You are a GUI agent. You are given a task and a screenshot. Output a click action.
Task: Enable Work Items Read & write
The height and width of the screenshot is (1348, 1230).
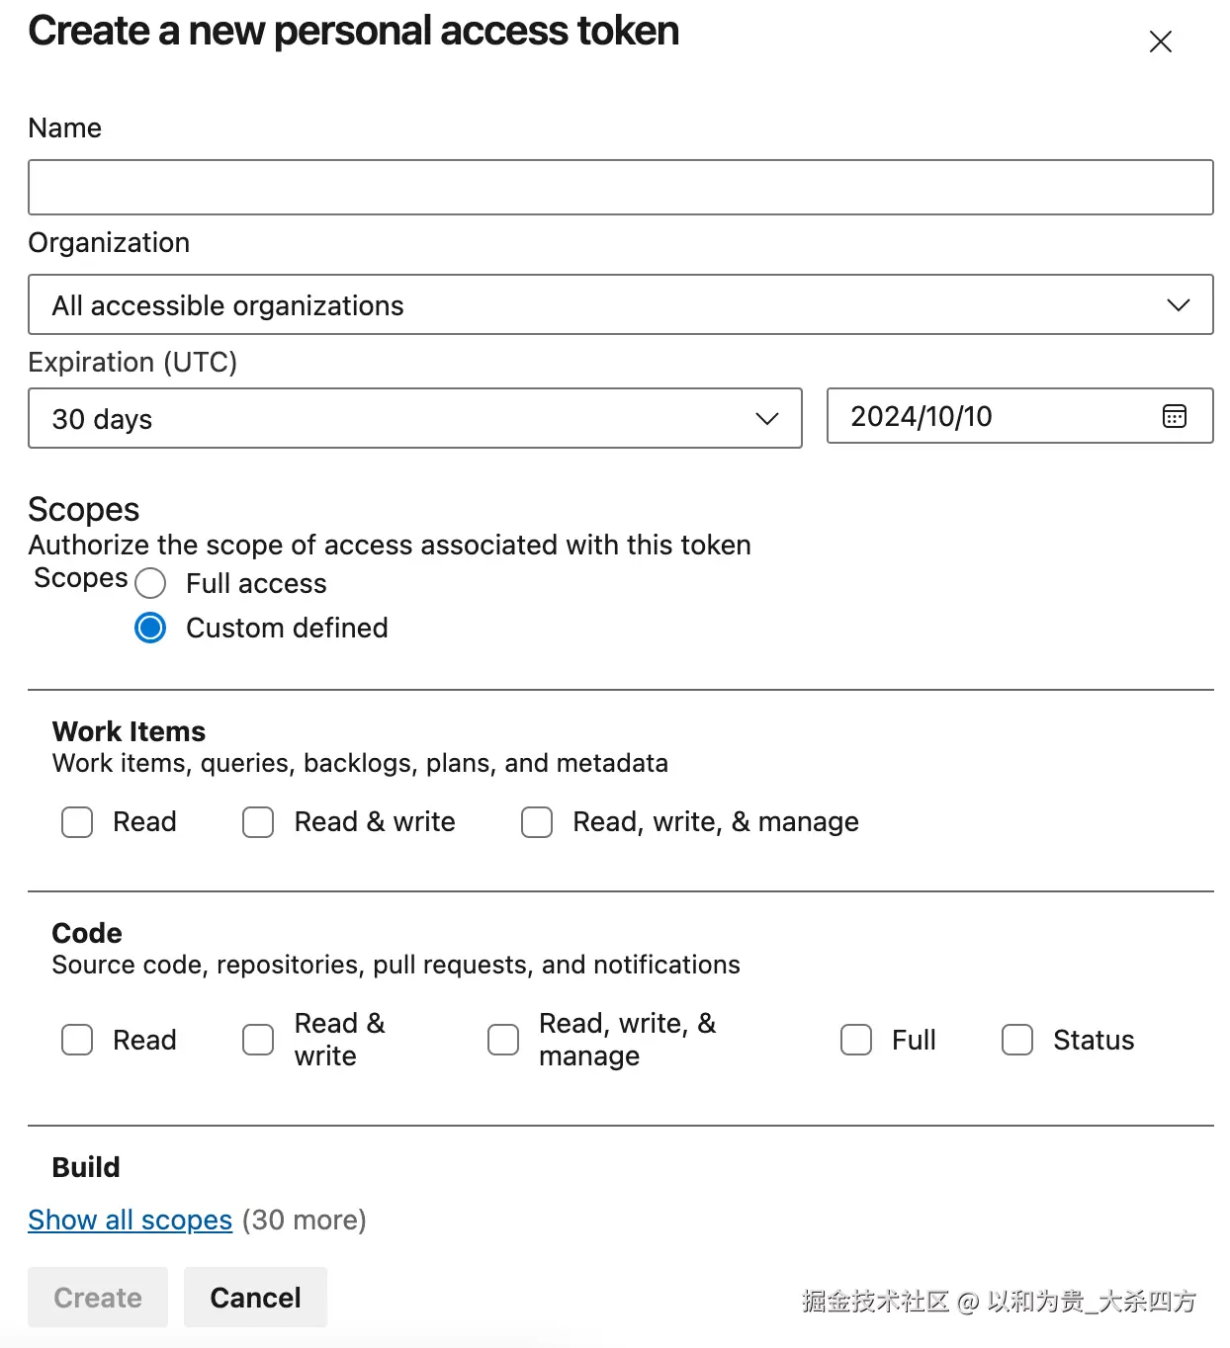(x=258, y=822)
